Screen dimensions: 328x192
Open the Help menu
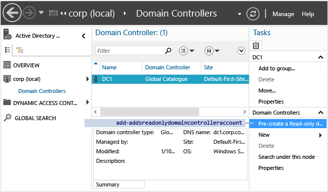click(x=308, y=14)
